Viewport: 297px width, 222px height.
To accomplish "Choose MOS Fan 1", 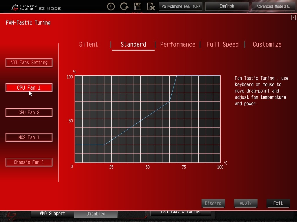I will (29, 137).
